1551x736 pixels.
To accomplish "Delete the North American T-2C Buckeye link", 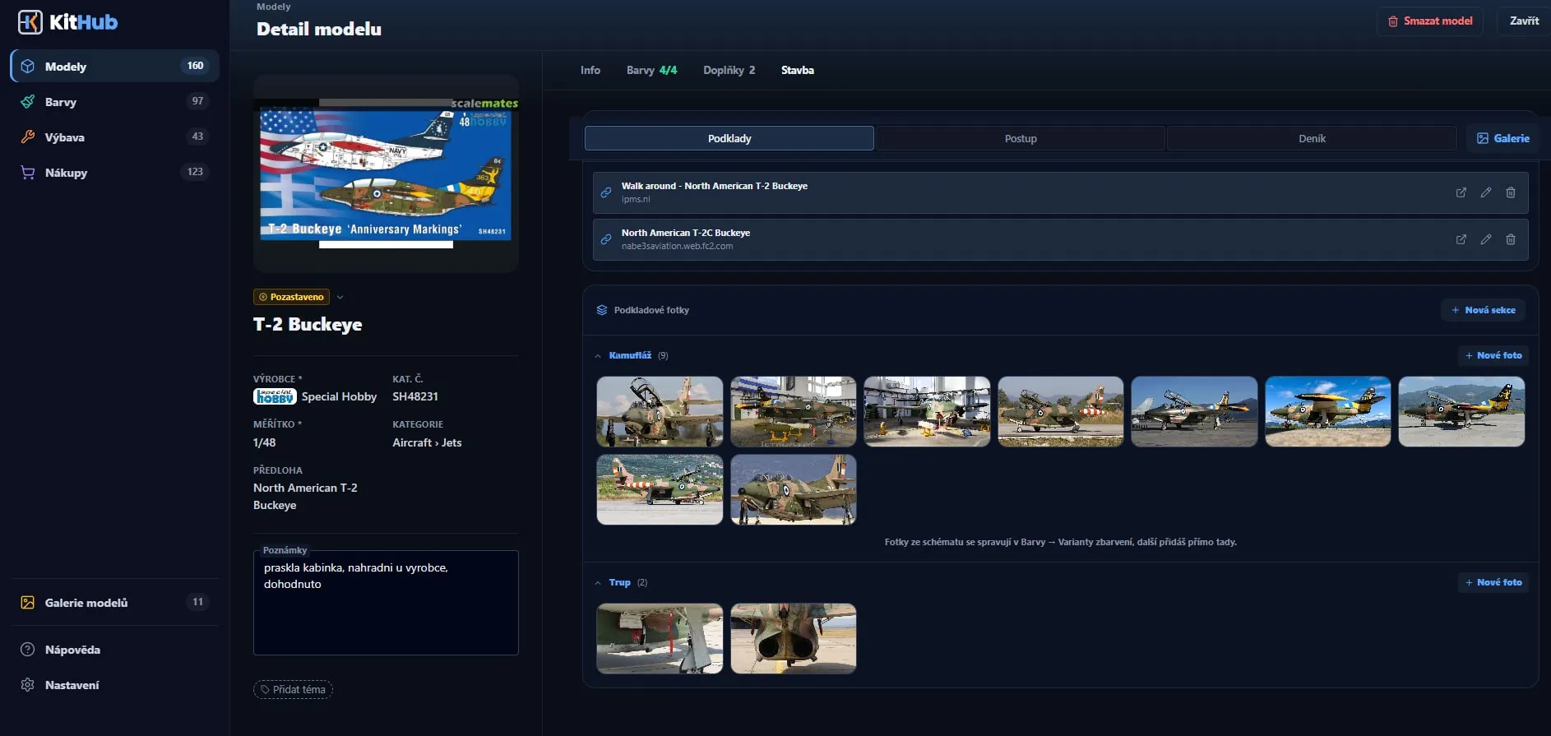I will [x=1511, y=239].
